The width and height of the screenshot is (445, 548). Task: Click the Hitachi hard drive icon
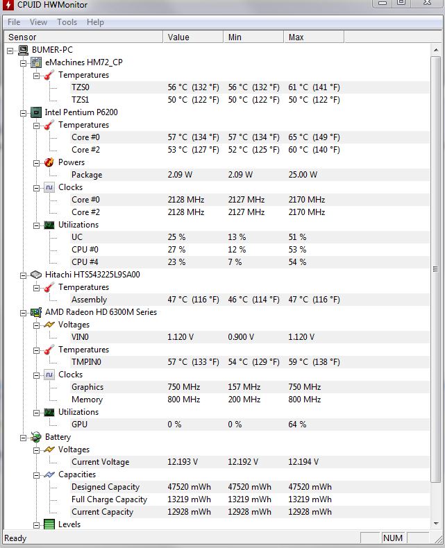[36, 275]
